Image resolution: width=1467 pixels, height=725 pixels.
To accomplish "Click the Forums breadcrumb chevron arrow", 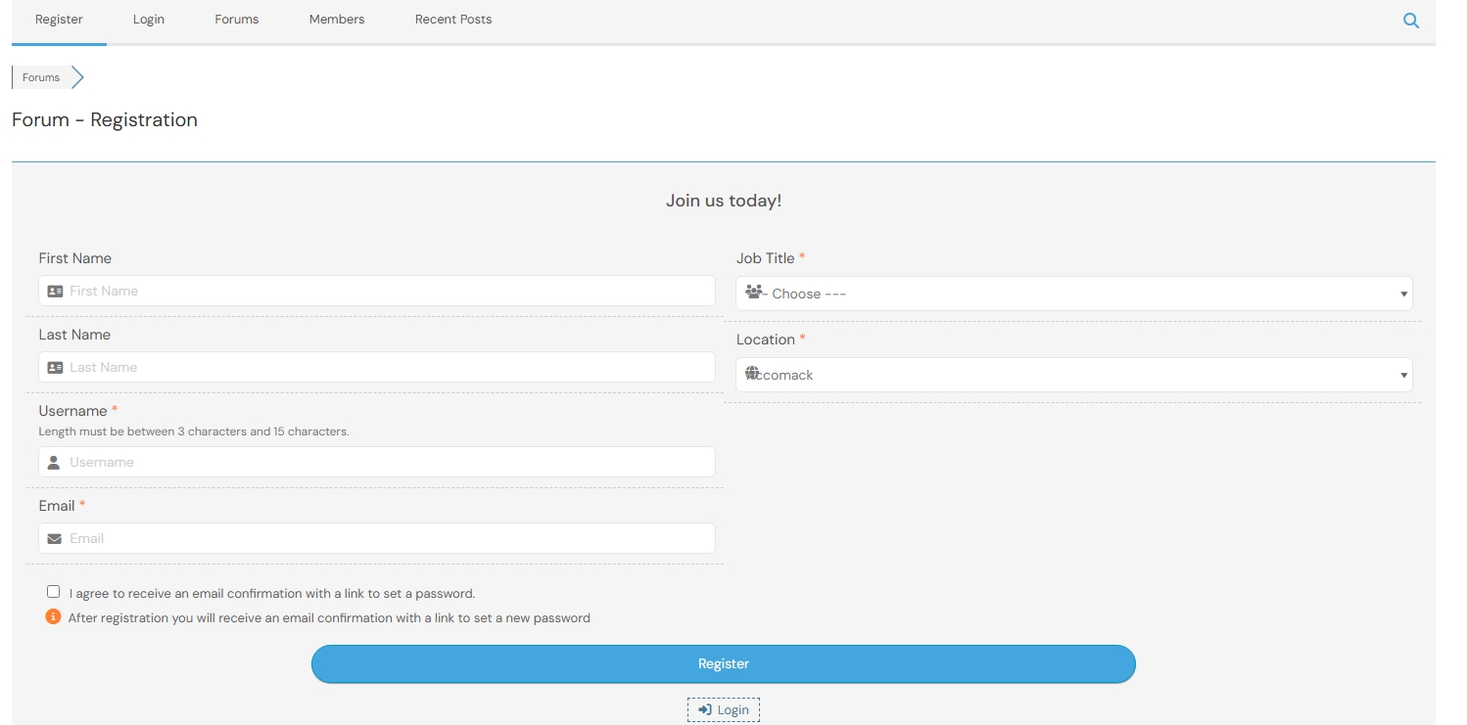I will tap(77, 77).
